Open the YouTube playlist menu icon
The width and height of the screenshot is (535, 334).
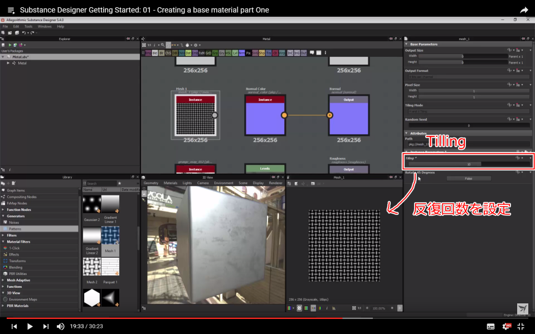coord(11,10)
